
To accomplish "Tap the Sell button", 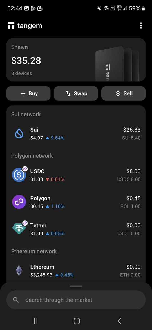I will 124,93.
